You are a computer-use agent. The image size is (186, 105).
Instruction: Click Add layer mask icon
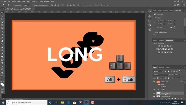tap(169, 99)
